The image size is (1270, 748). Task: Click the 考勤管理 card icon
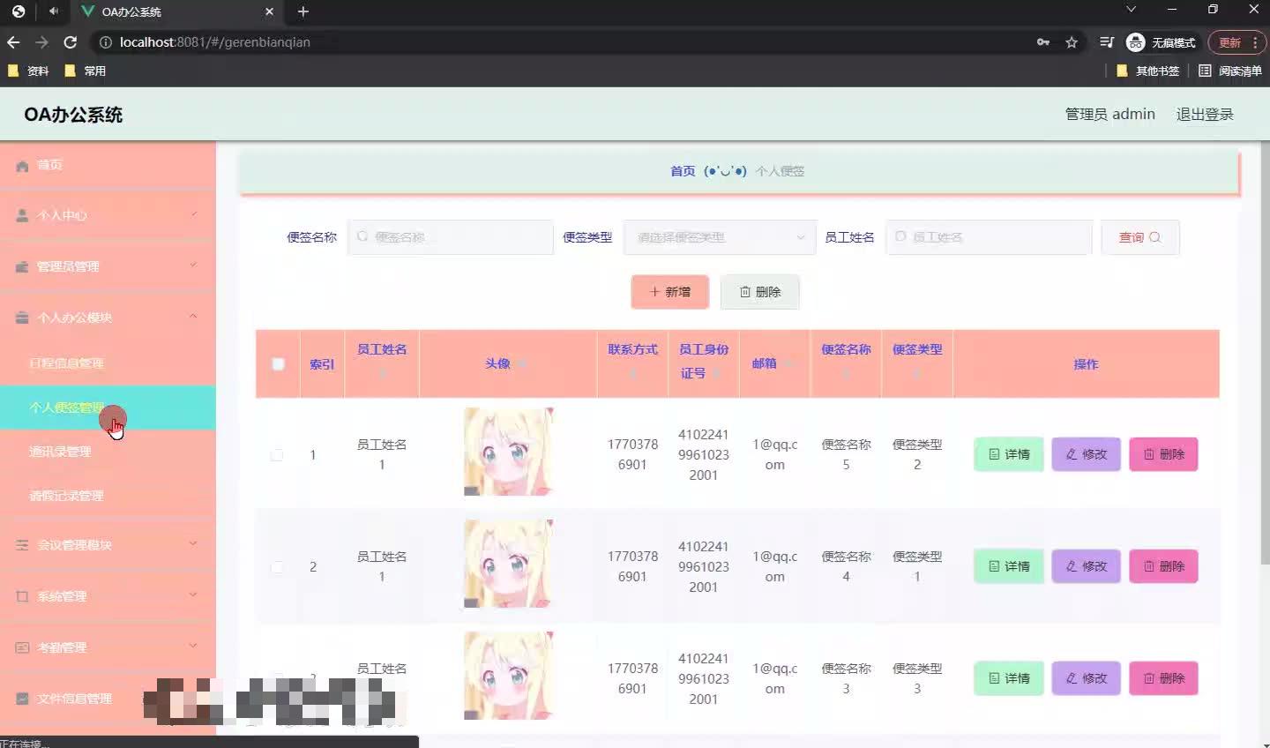[x=21, y=647]
